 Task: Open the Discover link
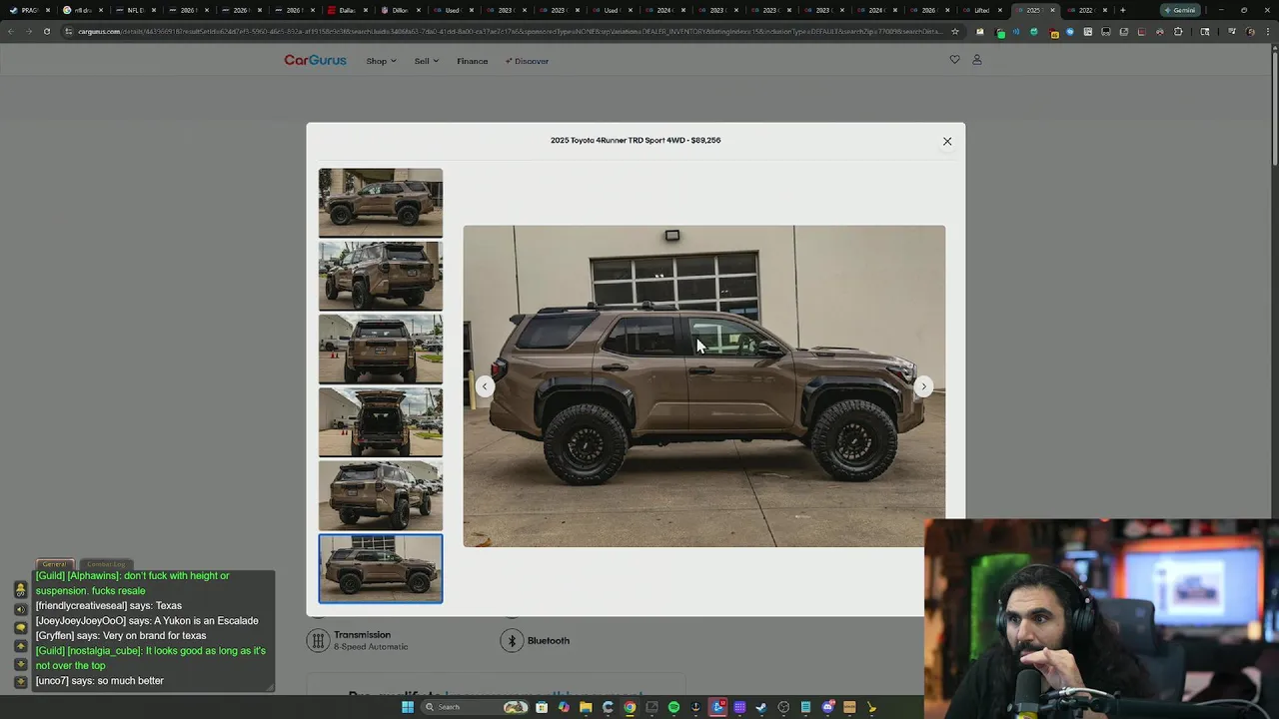pyautogui.click(x=527, y=61)
